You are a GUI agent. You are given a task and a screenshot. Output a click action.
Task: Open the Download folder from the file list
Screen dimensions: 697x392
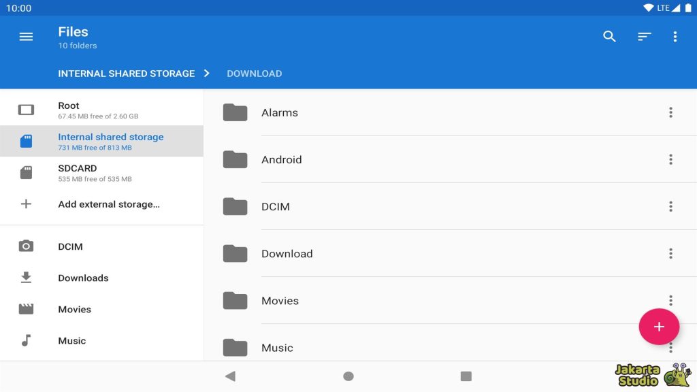point(287,253)
